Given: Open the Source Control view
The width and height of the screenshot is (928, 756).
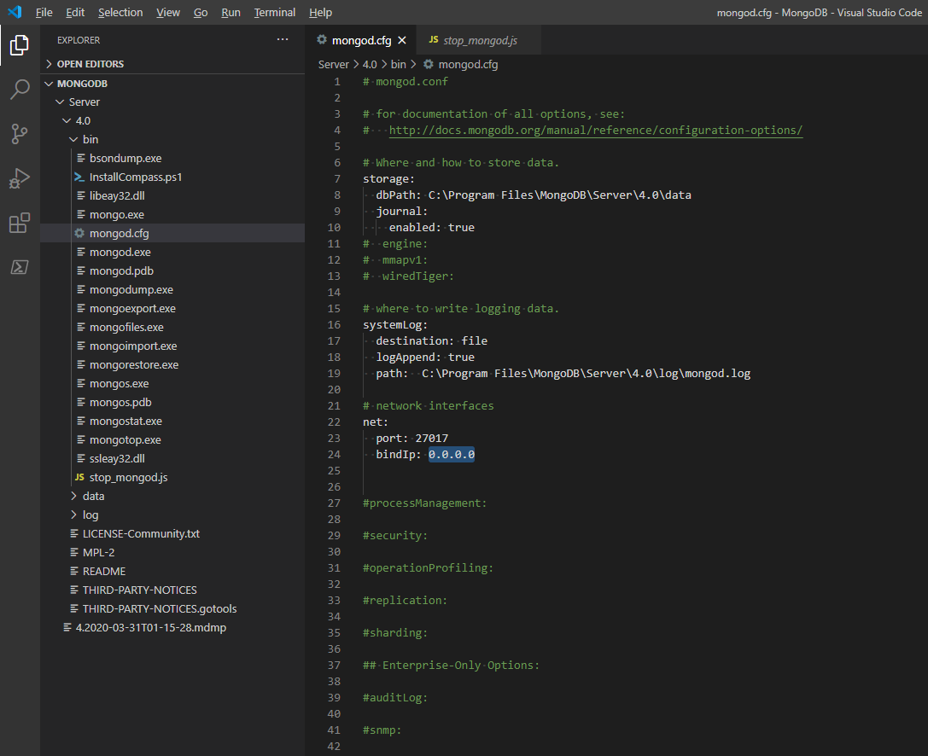Looking at the screenshot, I should pos(20,134).
